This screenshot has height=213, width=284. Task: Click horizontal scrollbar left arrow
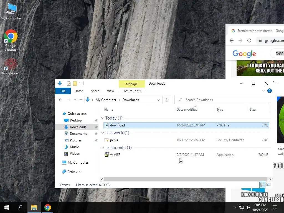[102, 179]
